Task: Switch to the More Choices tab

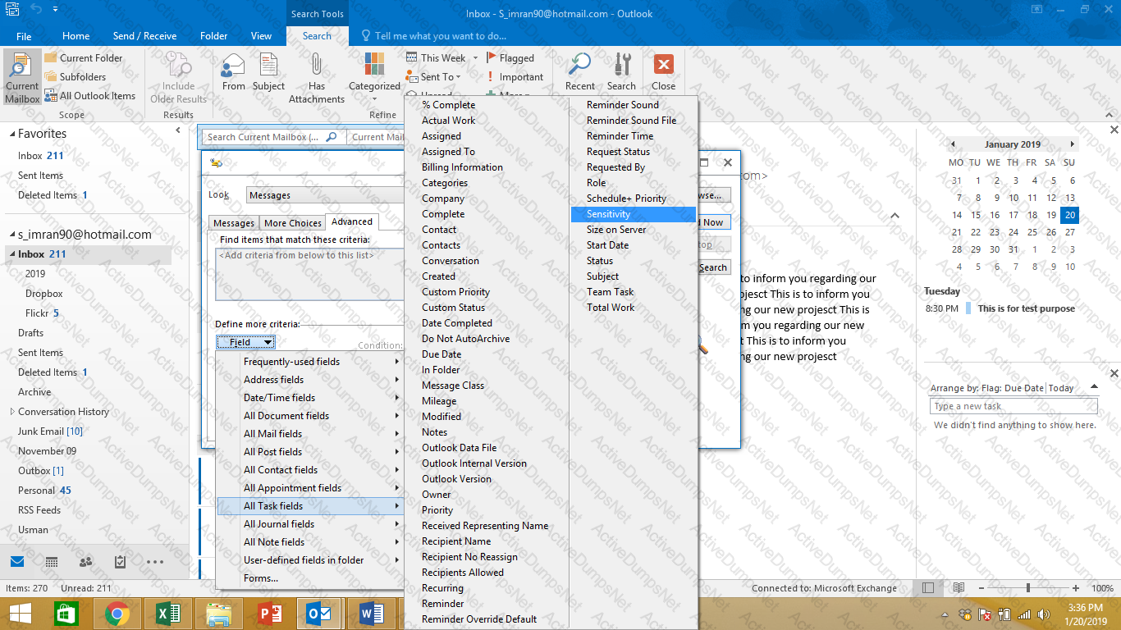Action: pyautogui.click(x=292, y=223)
